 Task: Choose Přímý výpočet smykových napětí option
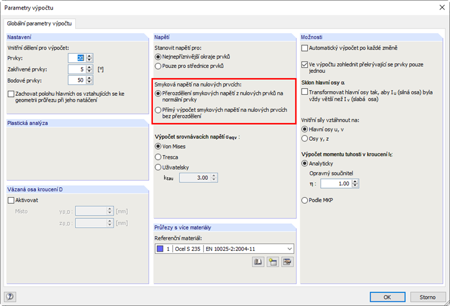(158, 110)
